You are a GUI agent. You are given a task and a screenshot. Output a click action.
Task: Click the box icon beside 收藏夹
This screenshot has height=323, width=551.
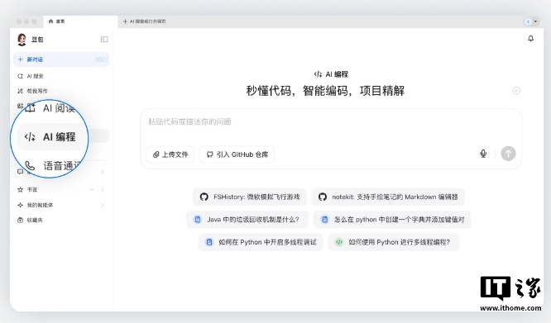click(x=21, y=220)
